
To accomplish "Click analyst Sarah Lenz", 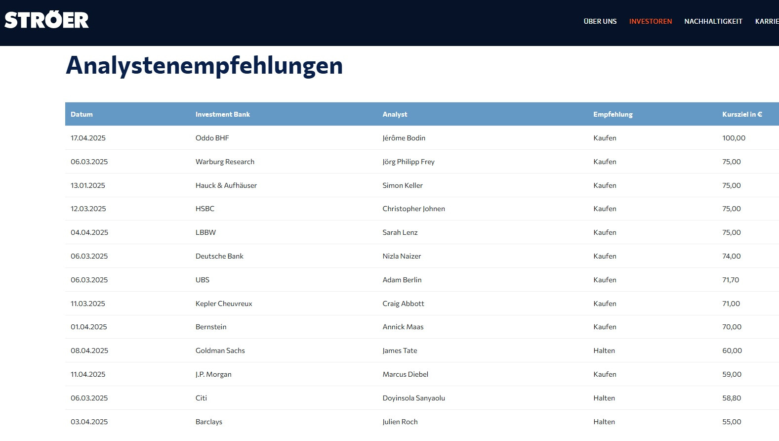I will coord(400,232).
